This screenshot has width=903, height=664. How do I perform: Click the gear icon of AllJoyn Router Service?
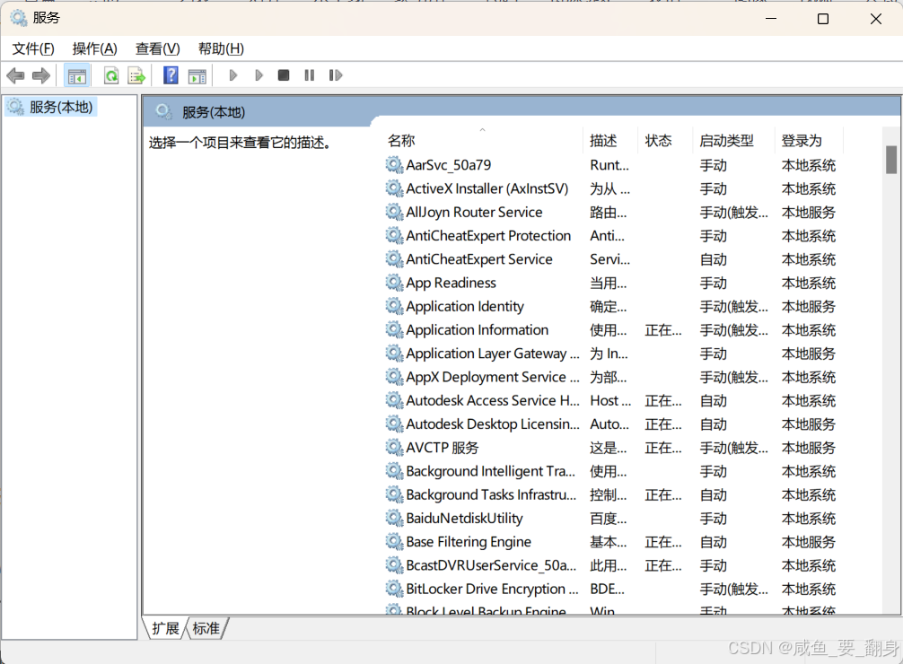click(394, 213)
